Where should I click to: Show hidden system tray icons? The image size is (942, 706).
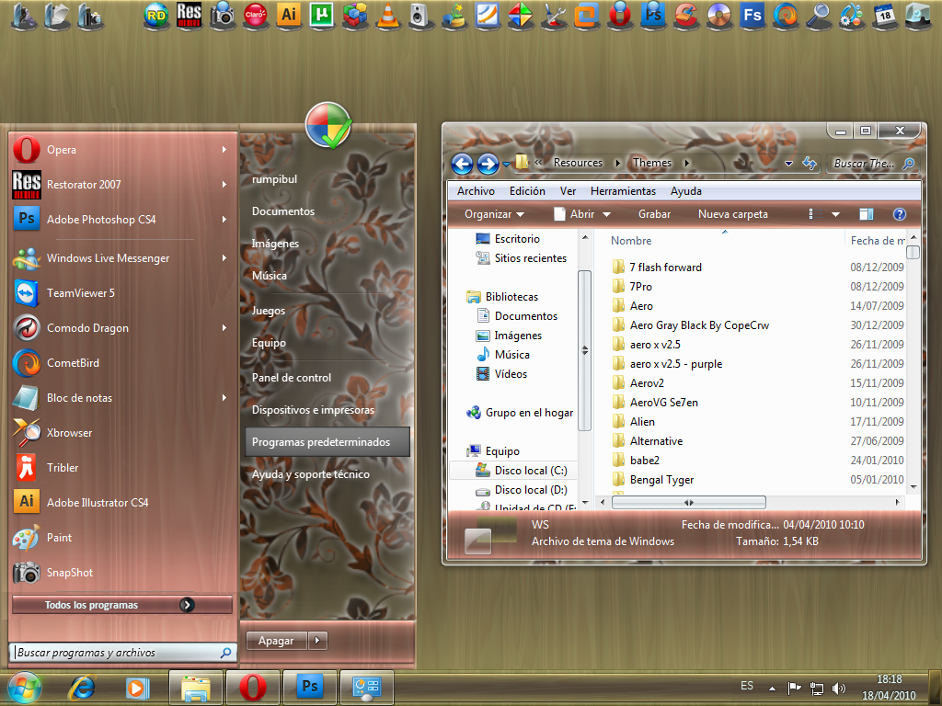click(x=772, y=689)
